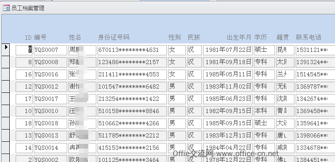Click the ID field showing 7
The image size is (335, 162).
24,50
